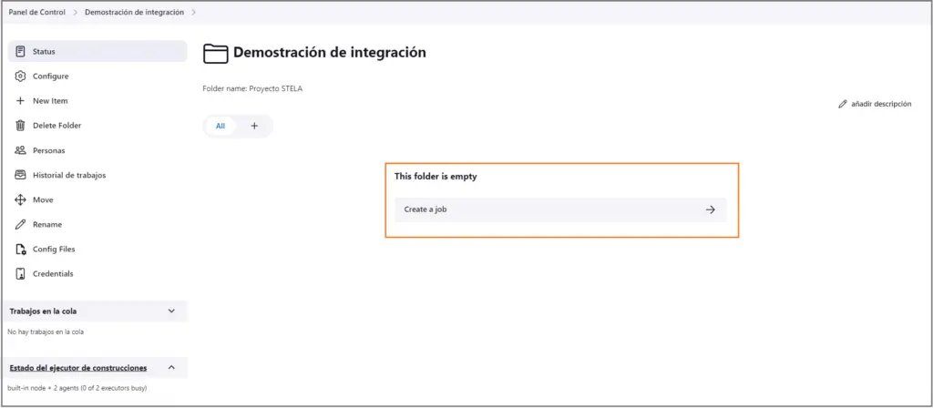Click añadir descripción link
Image resolution: width=933 pixels, height=408 pixels.
pos(875,104)
